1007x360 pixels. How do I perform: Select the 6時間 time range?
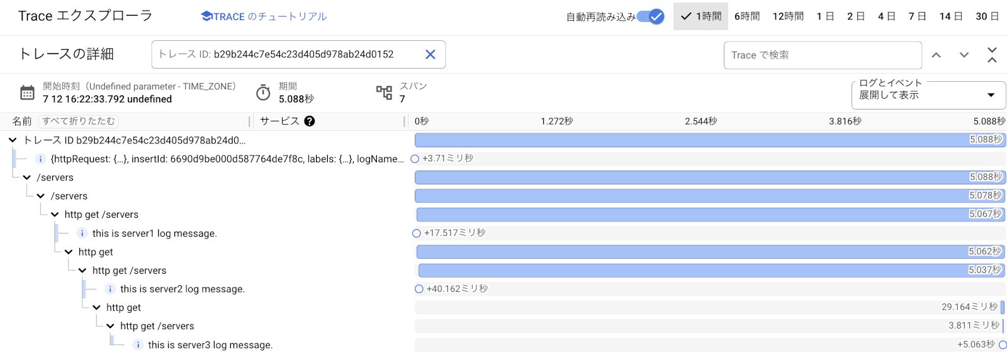click(747, 16)
